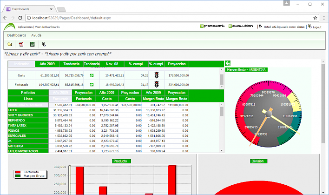Export dashboard to Excel icon
Screen dimensions: 329x195
(33, 44)
